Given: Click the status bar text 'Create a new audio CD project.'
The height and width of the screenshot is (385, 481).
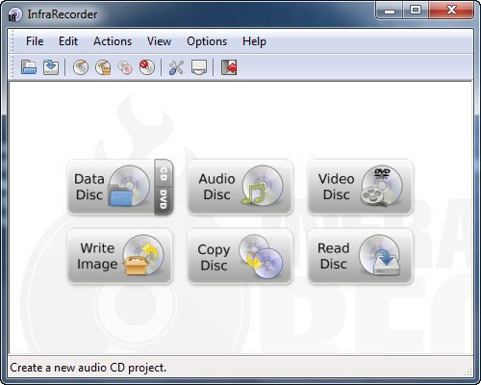Looking at the screenshot, I should [x=89, y=368].
